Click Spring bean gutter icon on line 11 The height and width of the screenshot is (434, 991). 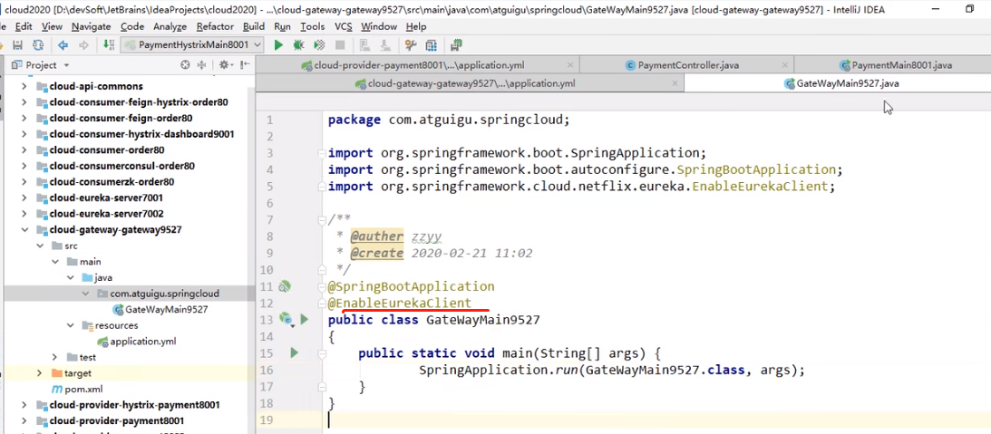[x=285, y=286]
